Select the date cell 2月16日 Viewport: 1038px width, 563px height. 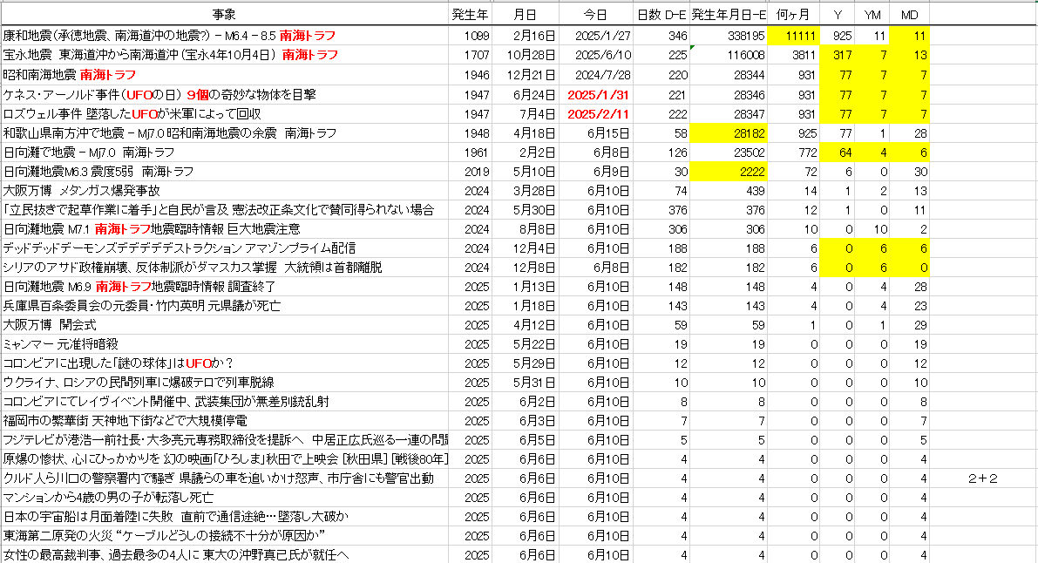tap(525, 35)
